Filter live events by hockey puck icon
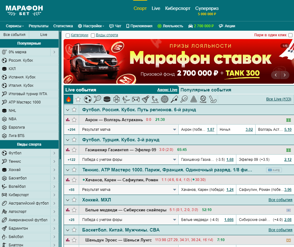 point(107,99)
